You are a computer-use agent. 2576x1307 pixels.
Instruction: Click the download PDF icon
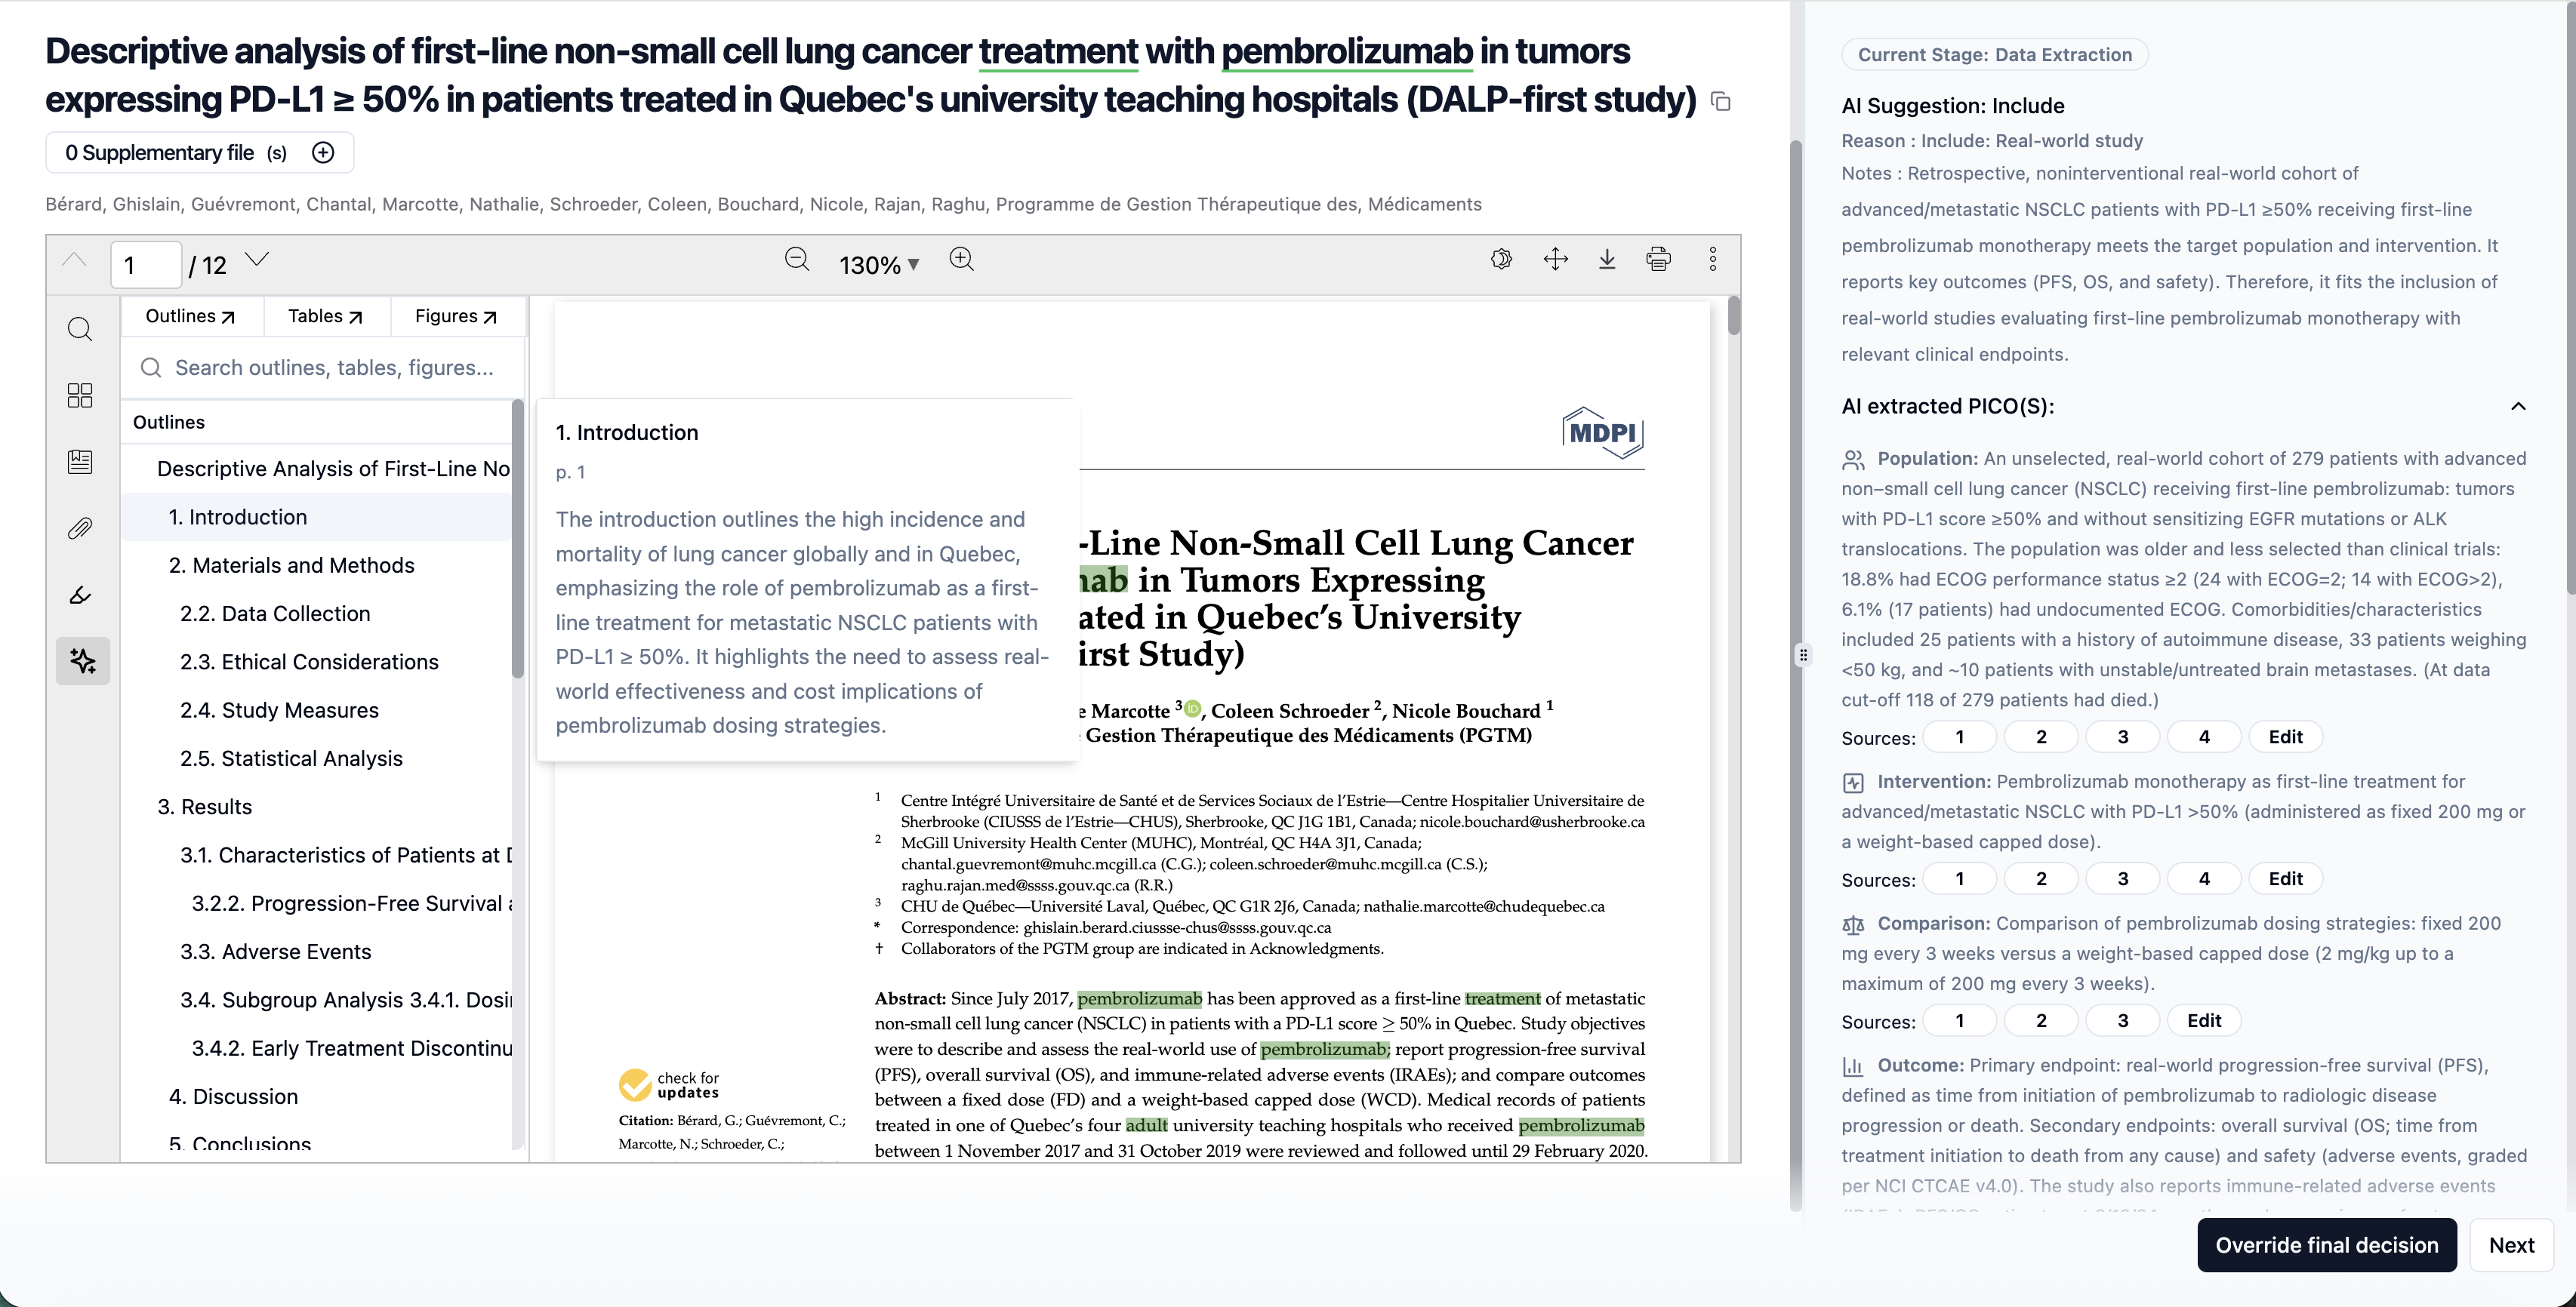[x=1607, y=260]
